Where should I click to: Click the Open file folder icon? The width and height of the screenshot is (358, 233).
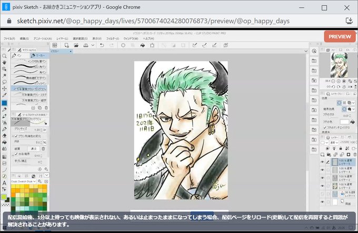[76, 45]
